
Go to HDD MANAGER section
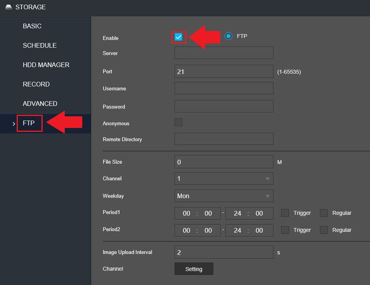(46, 65)
